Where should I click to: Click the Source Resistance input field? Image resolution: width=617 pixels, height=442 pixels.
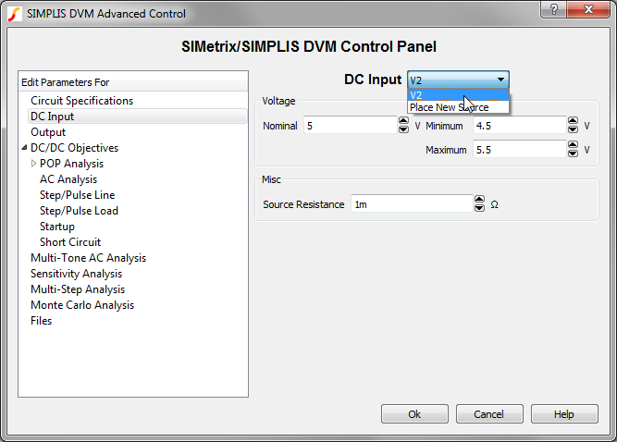410,204
